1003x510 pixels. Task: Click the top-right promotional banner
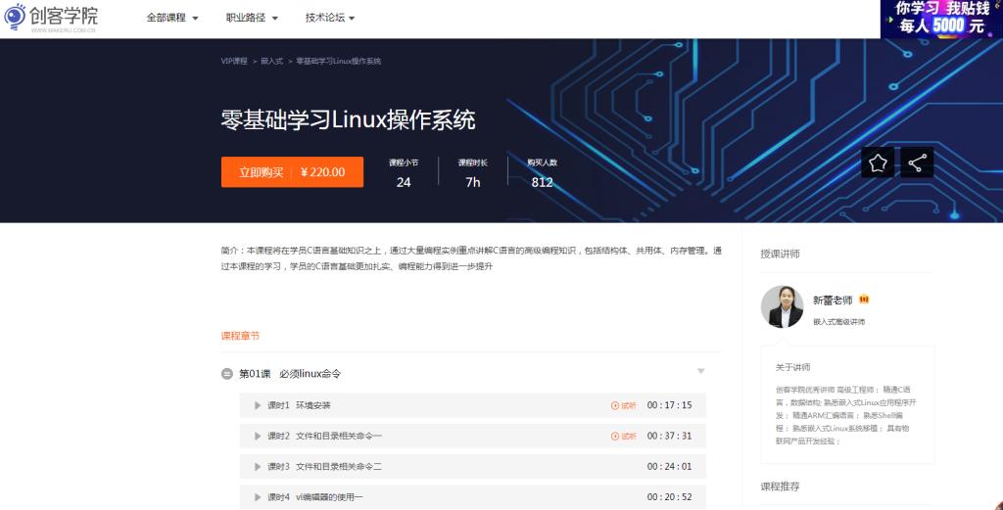coord(941,19)
